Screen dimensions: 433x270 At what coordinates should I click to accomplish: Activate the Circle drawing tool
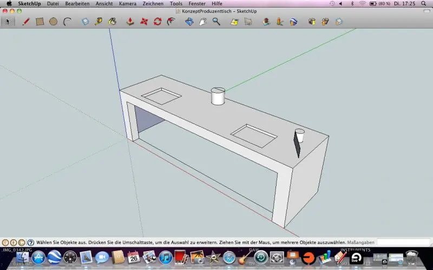coord(54,22)
